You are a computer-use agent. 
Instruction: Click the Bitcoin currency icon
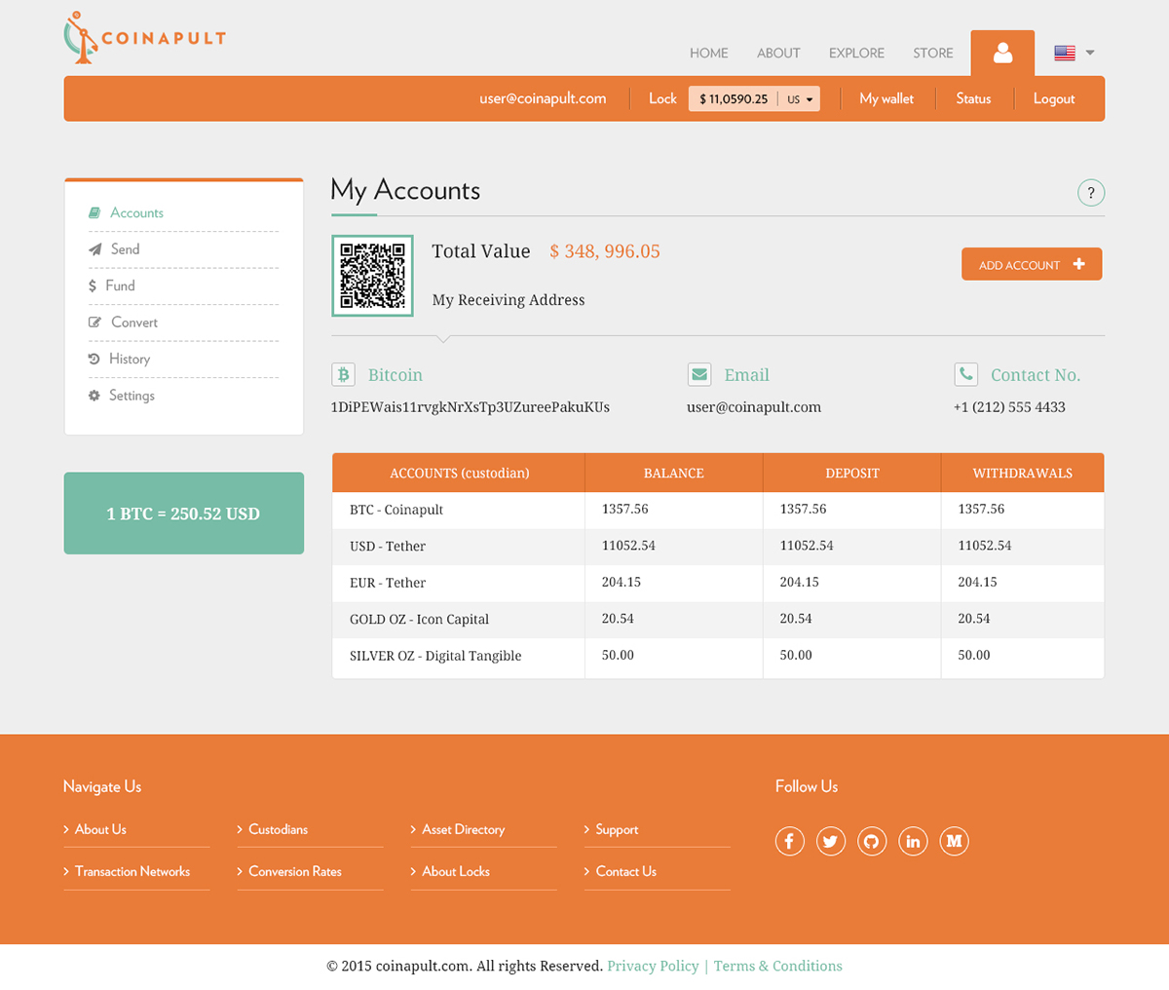343,373
